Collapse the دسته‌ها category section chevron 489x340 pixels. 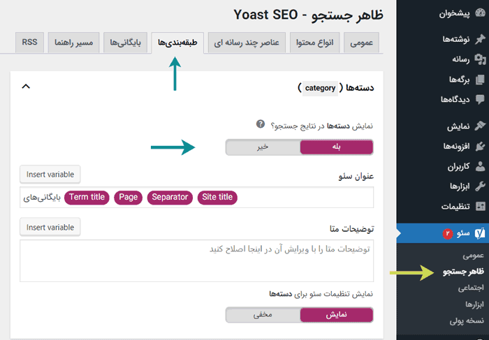pyautogui.click(x=26, y=87)
